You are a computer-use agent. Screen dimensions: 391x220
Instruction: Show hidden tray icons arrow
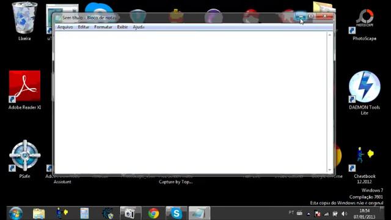click(x=309, y=214)
